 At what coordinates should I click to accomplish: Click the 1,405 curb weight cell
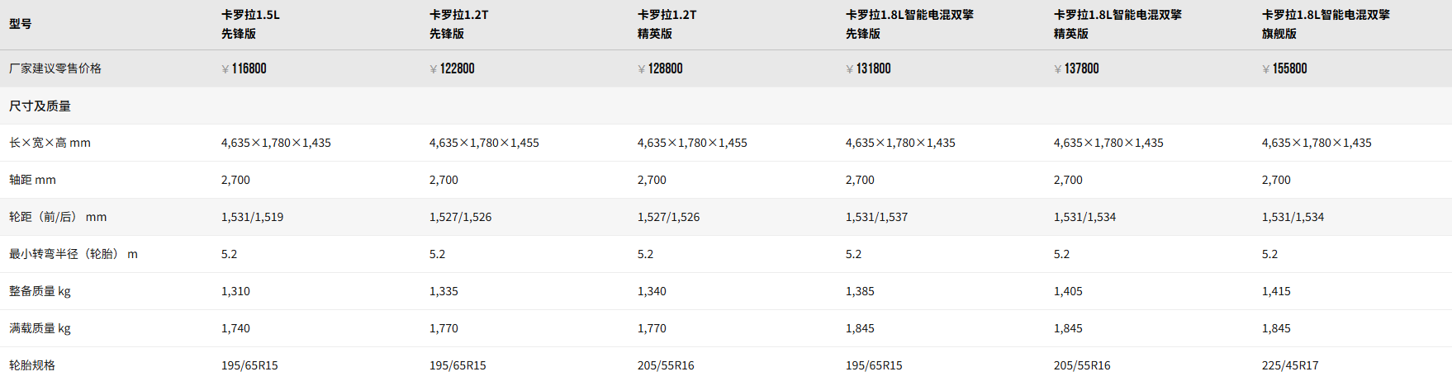pos(1068,291)
